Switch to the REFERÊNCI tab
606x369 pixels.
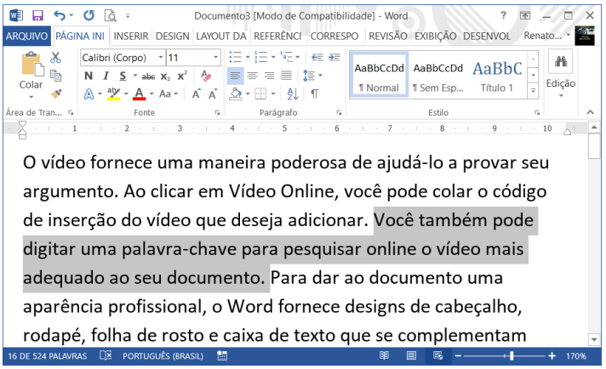click(x=277, y=37)
